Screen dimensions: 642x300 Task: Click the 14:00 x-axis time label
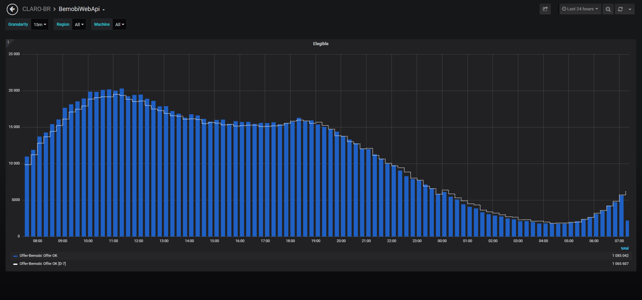pyautogui.click(x=189, y=241)
